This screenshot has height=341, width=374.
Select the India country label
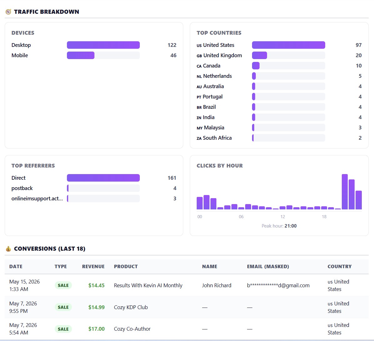click(205, 117)
